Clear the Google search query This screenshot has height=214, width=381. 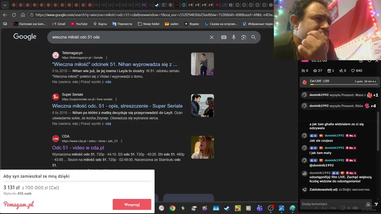tap(212, 37)
